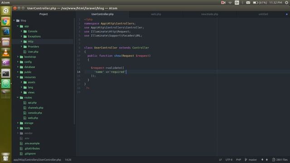290x163 pixels.
Task: Open console.php in the tree
Action: (35, 113)
